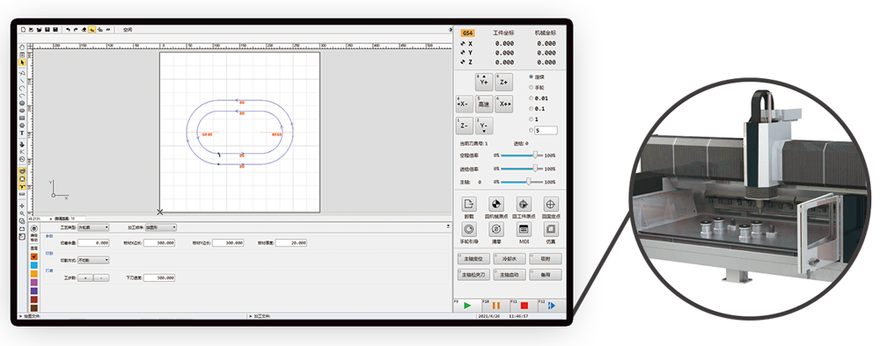Select the 0.01 step radio button
The height and width of the screenshot is (346, 880).
point(539,98)
